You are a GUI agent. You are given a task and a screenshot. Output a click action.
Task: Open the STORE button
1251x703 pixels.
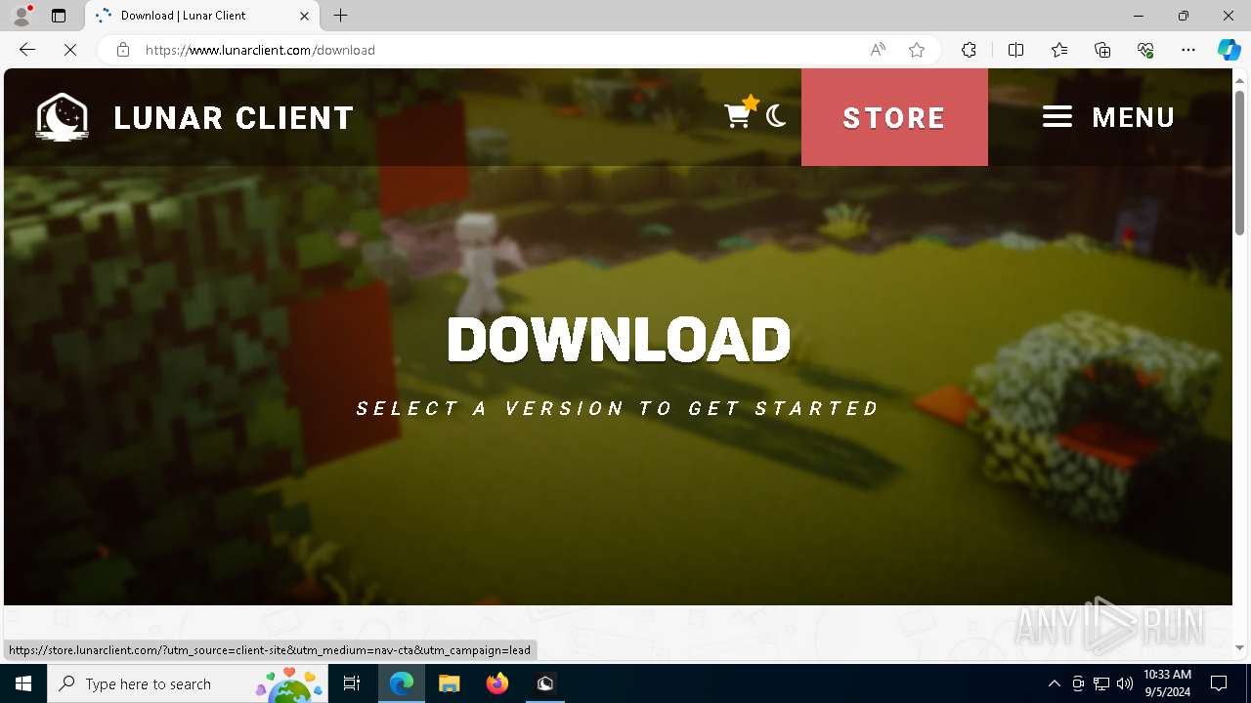coord(894,117)
